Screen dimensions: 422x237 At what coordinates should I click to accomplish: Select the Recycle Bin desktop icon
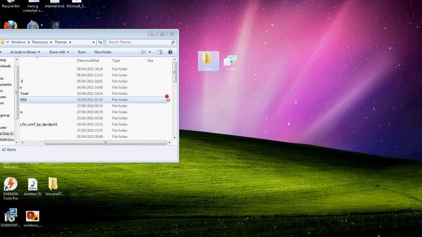pos(11,4)
